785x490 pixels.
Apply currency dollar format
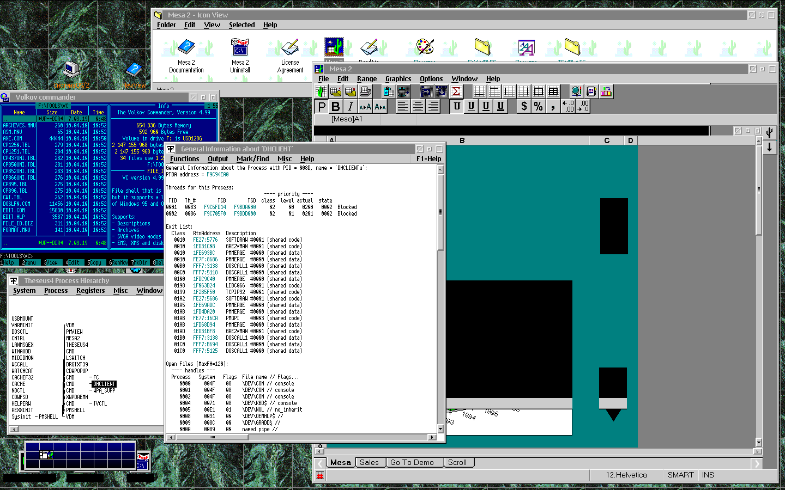(524, 107)
